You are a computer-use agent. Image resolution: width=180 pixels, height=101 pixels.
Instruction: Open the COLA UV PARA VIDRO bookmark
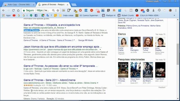click(x=148, y=15)
